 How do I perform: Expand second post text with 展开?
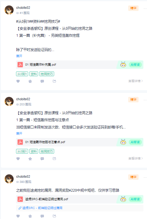point(19,133)
